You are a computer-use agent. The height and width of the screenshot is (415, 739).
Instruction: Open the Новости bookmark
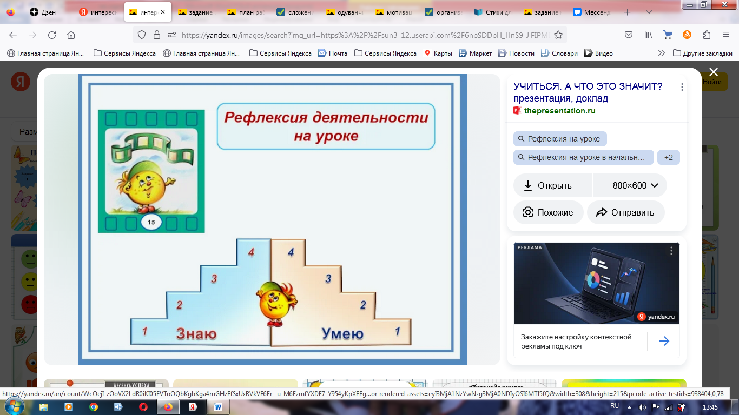516,53
